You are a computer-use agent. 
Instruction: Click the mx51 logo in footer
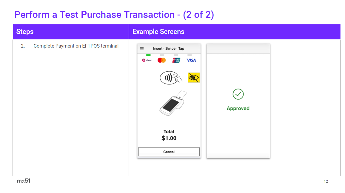(x=24, y=181)
